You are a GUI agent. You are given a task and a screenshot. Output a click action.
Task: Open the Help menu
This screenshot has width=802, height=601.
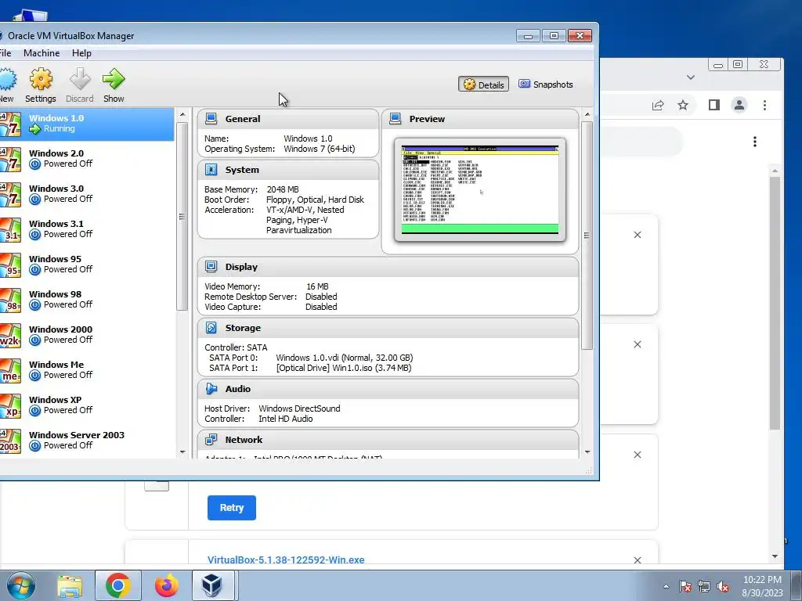click(x=81, y=53)
